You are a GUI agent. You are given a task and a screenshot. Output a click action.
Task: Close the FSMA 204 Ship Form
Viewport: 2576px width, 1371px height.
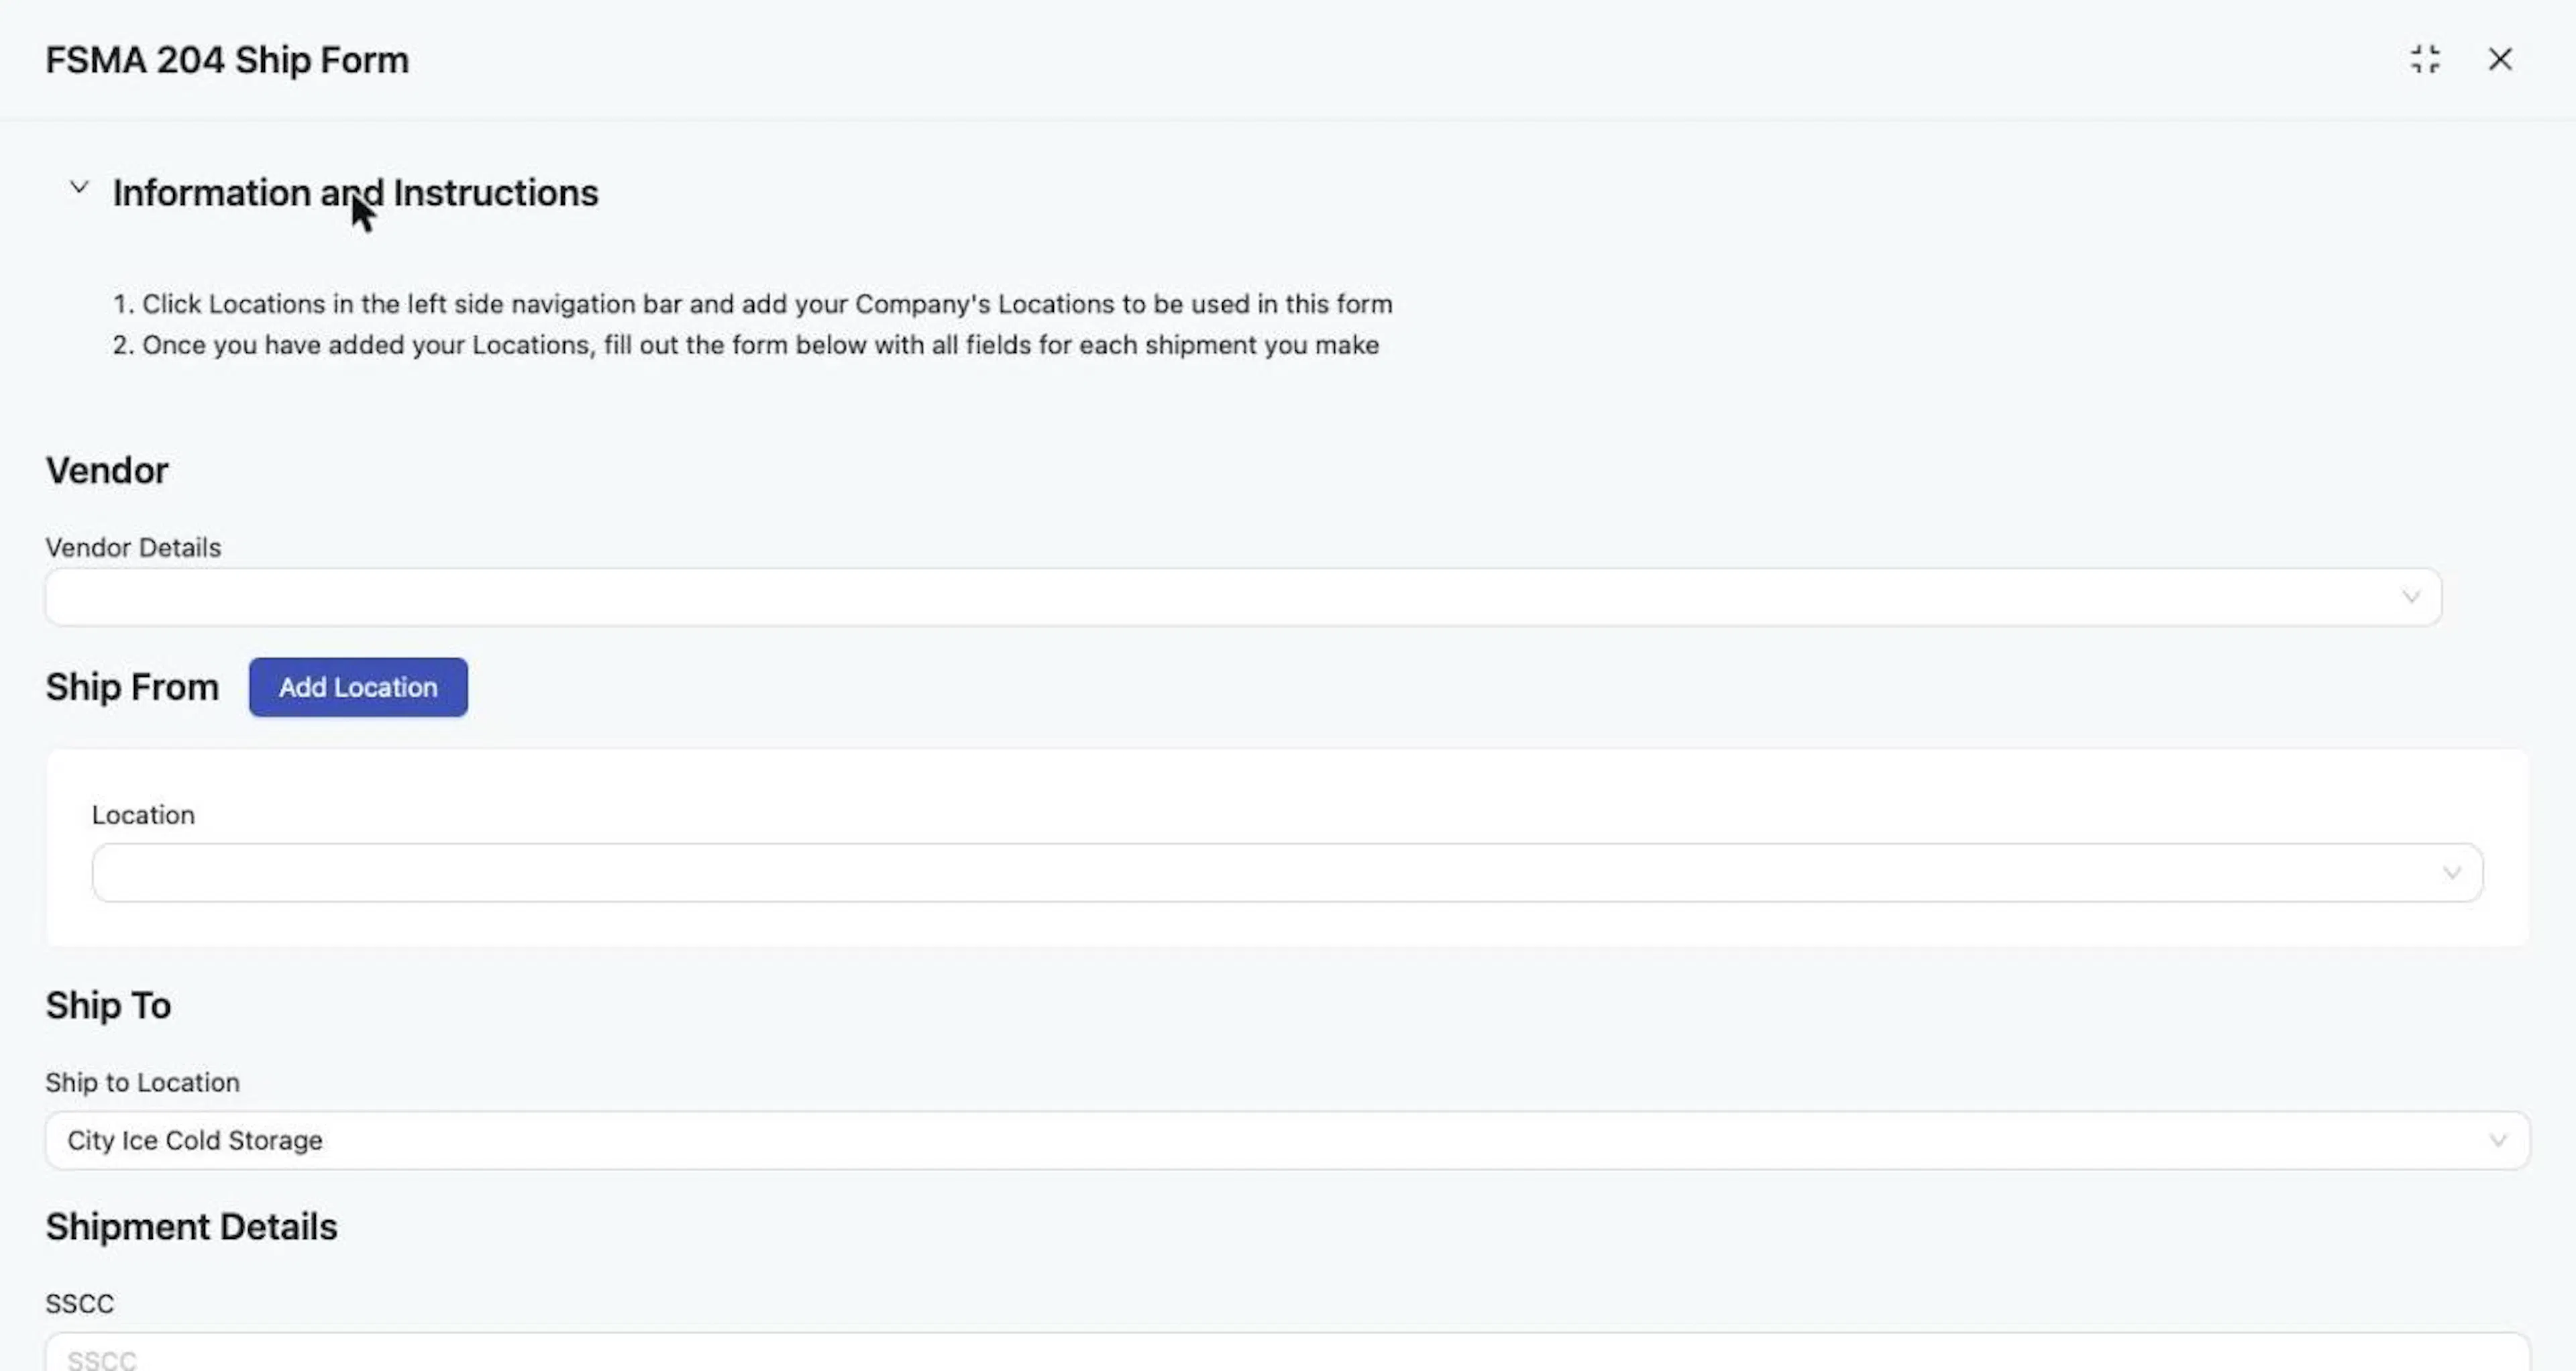pyautogui.click(x=2500, y=60)
